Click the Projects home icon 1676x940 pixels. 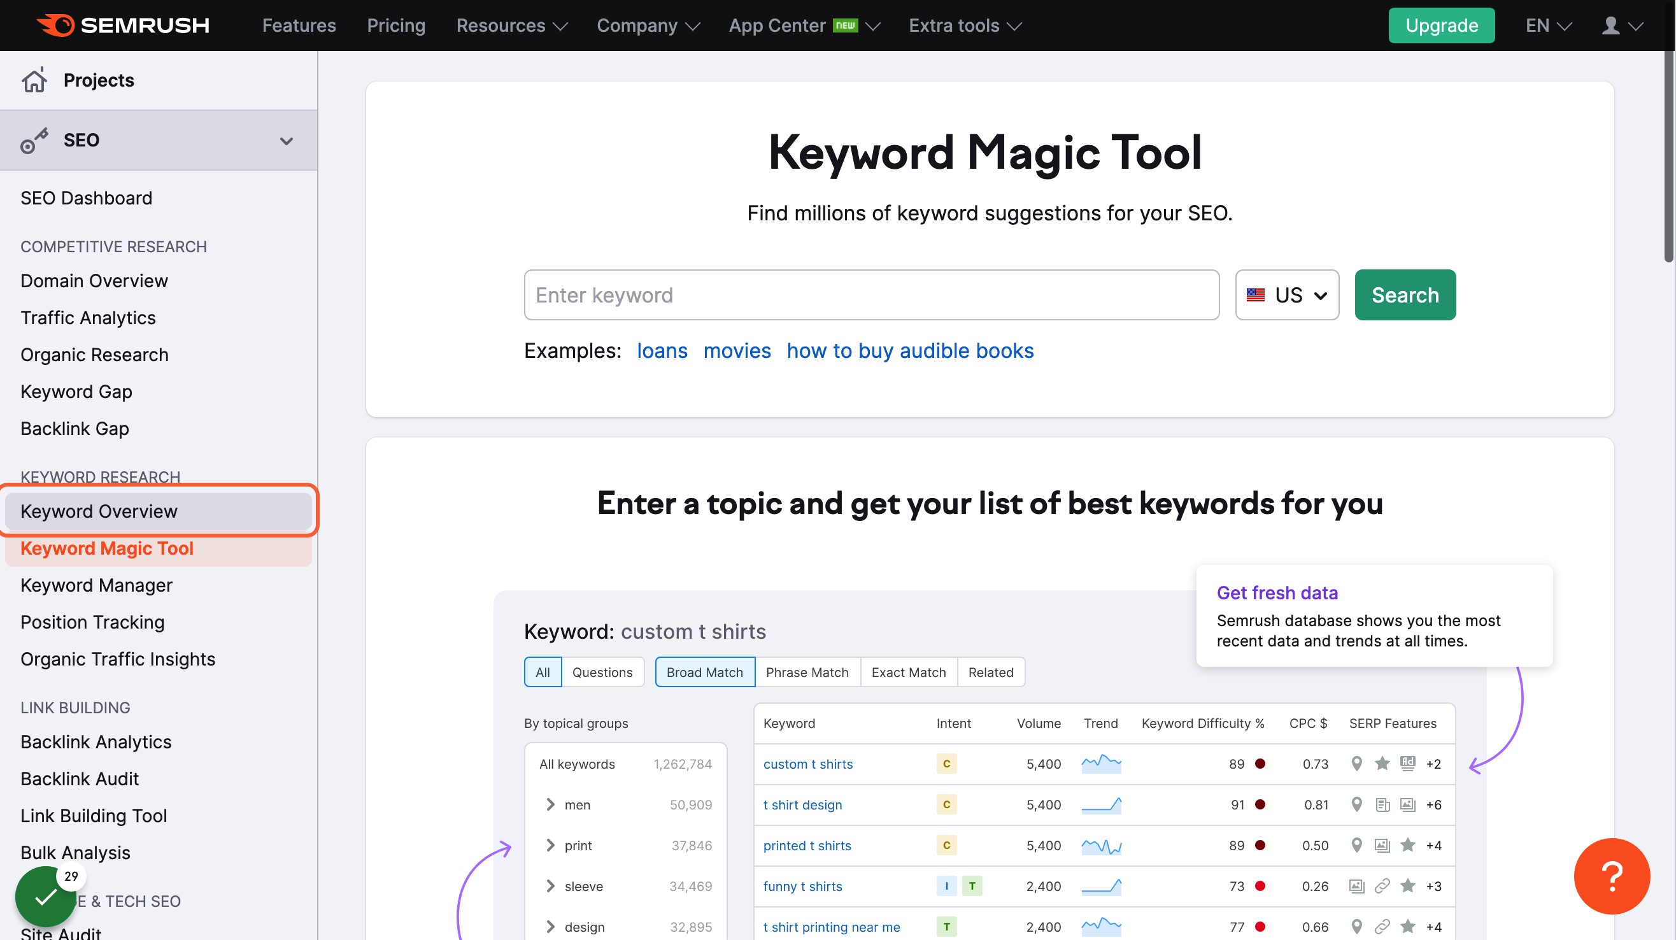click(34, 80)
